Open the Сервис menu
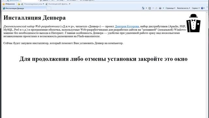Screen dimensions: 209x118 (x=196, y=8)
